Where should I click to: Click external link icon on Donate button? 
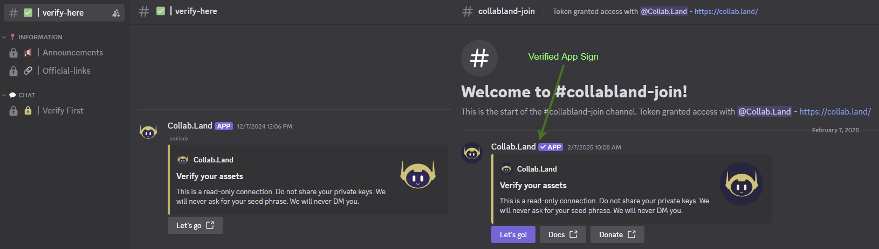coord(632,234)
